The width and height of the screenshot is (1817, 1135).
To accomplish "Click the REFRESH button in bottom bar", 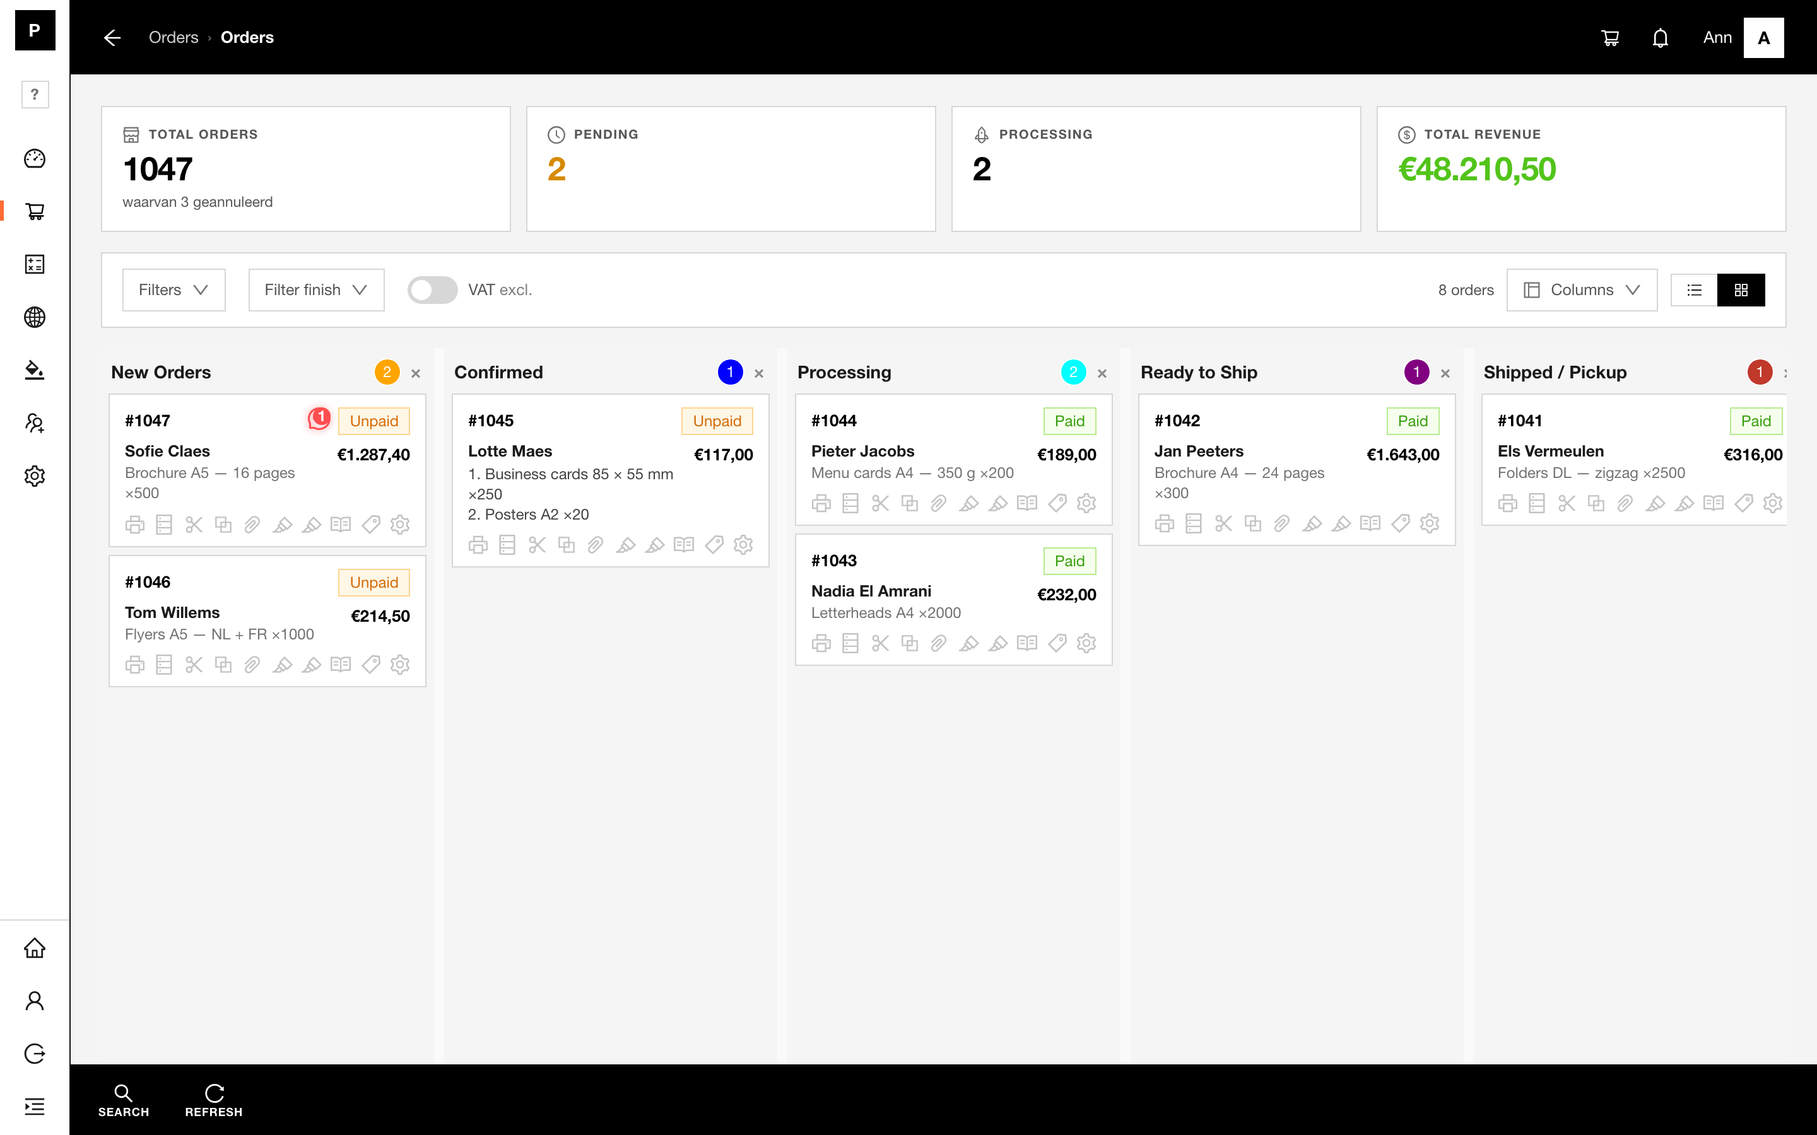I will pyautogui.click(x=214, y=1100).
